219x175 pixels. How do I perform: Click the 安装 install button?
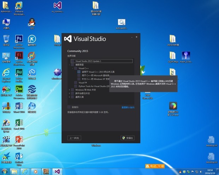click(128, 138)
